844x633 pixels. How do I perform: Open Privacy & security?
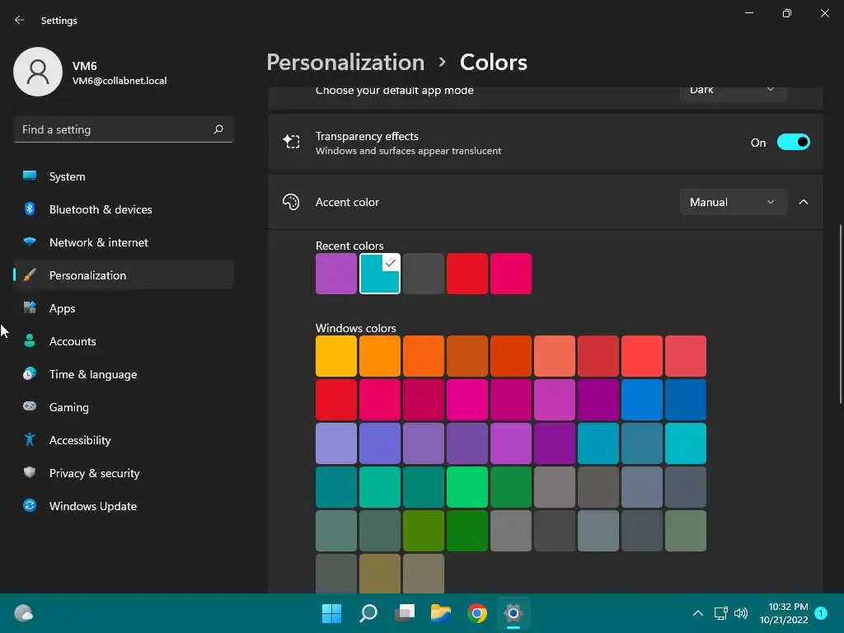pyautogui.click(x=124, y=473)
